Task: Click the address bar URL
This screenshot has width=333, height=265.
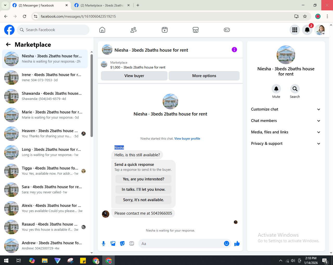Action: (x=78, y=16)
